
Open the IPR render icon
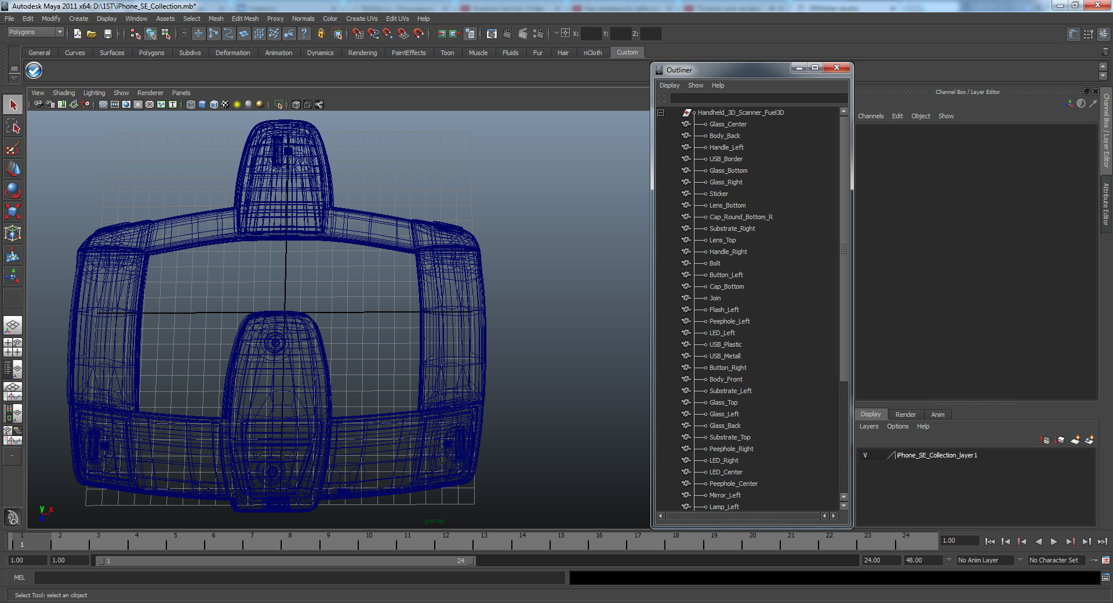tap(522, 34)
